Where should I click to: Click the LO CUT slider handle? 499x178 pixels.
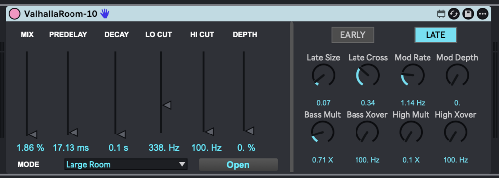click(x=167, y=105)
